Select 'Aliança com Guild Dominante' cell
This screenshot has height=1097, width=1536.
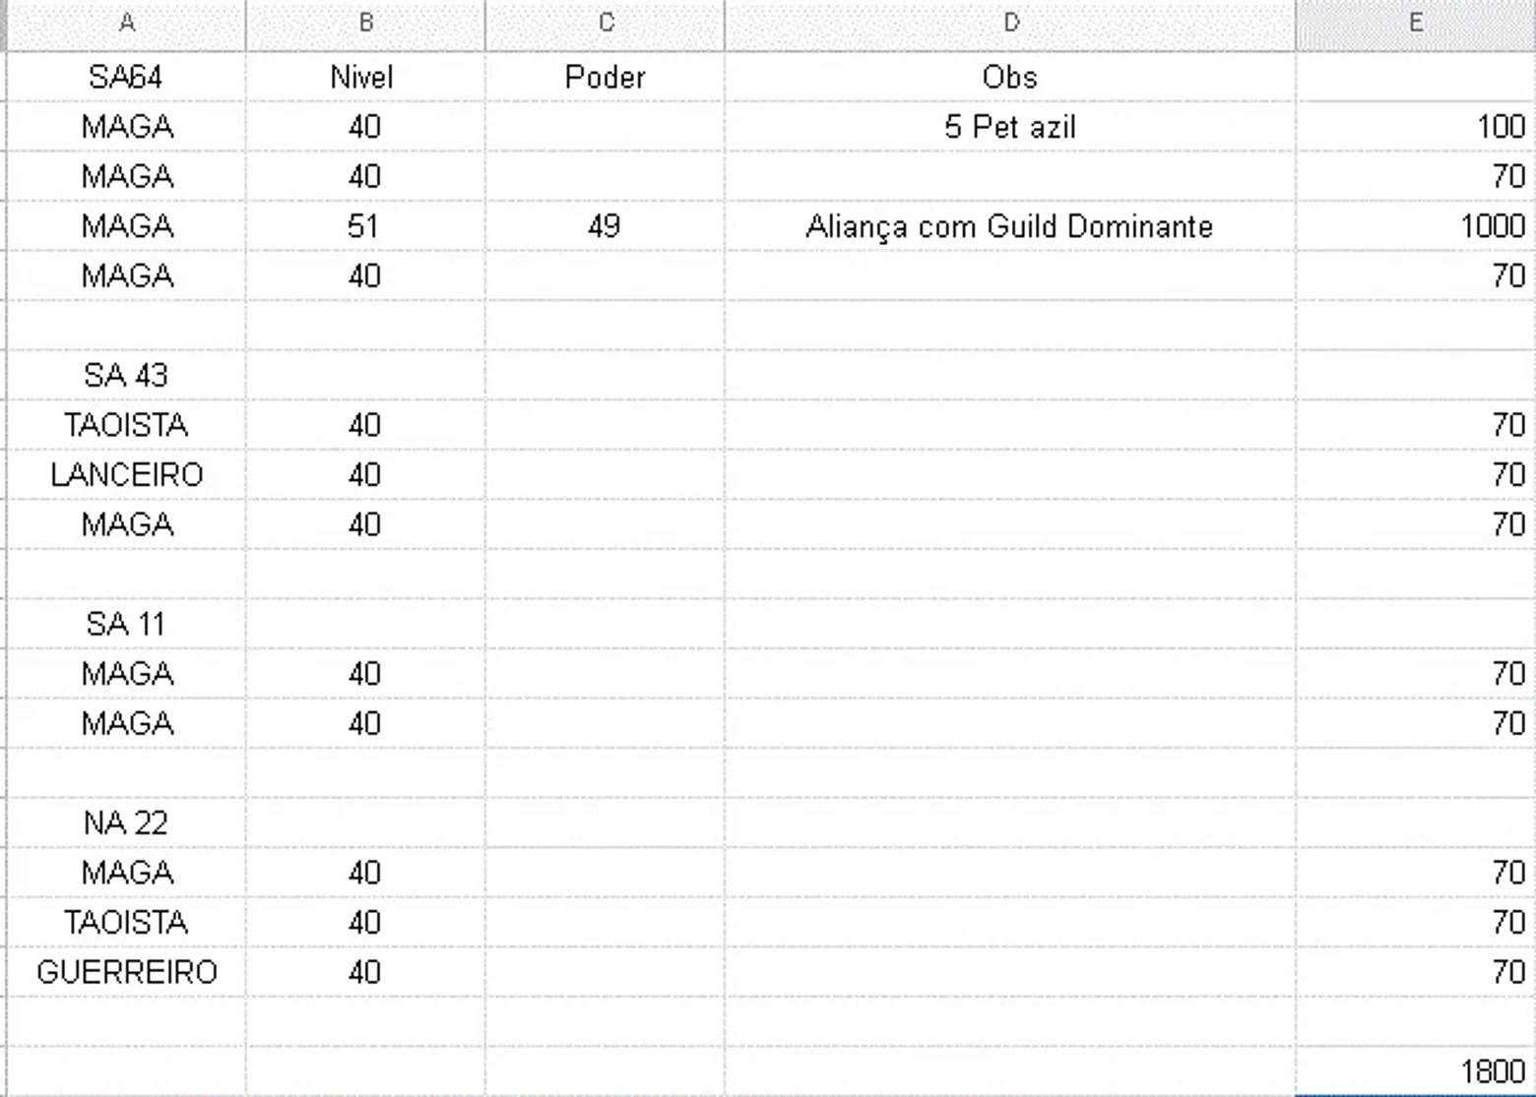click(1010, 226)
